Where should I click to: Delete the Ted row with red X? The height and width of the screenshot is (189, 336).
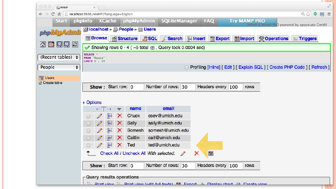click(120, 145)
